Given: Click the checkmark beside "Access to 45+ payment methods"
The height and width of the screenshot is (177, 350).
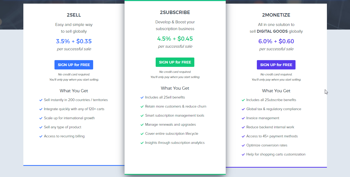Looking at the screenshot, I should click(x=243, y=136).
